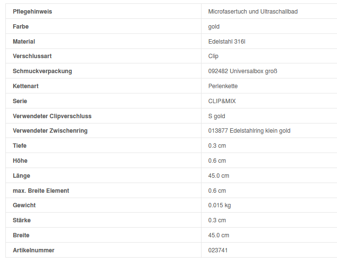Select the 'Edelstahl 316l' material value
337x262 pixels.
coord(227,42)
